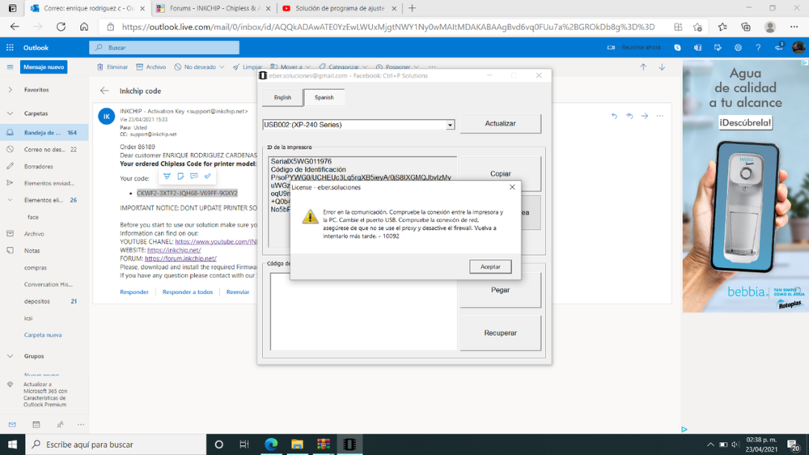Close the License - eber.soluciones dialog
This screenshot has height=455, width=809.
coord(512,187)
